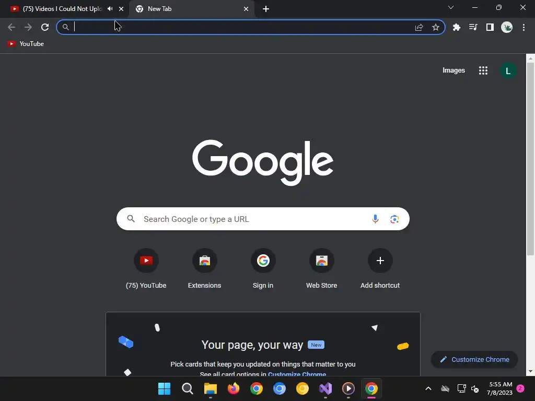Image resolution: width=535 pixels, height=401 pixels.
Task: Open the Chrome profile avatar in the toolbar
Action: [x=507, y=27]
